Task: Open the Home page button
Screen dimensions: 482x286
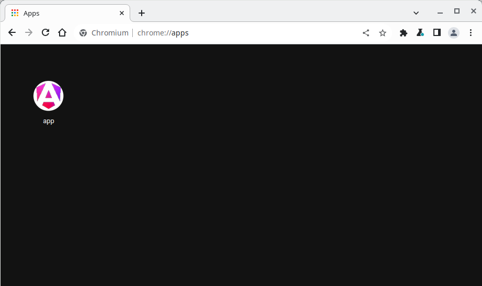Action: point(62,33)
